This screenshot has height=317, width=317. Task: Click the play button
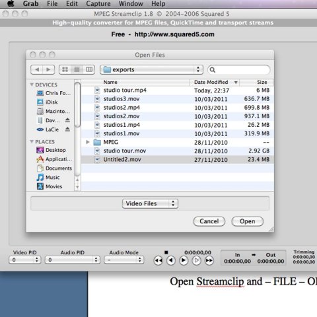[184, 261]
